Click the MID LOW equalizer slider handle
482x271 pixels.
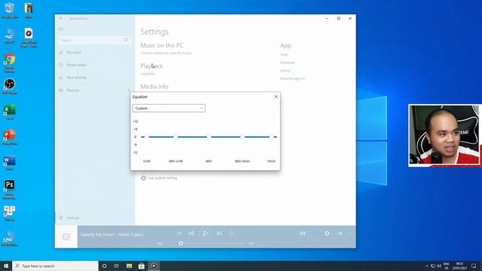pos(175,137)
